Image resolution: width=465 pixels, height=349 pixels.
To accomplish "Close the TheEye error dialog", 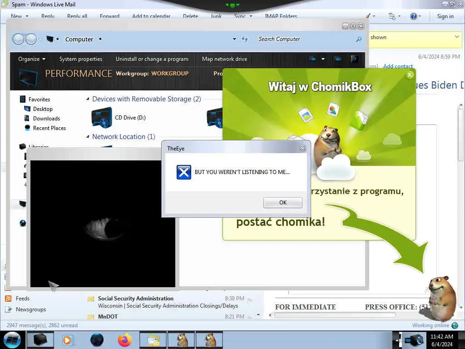I will (x=302, y=149).
